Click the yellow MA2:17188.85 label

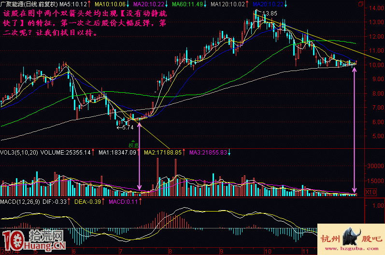pos(162,153)
